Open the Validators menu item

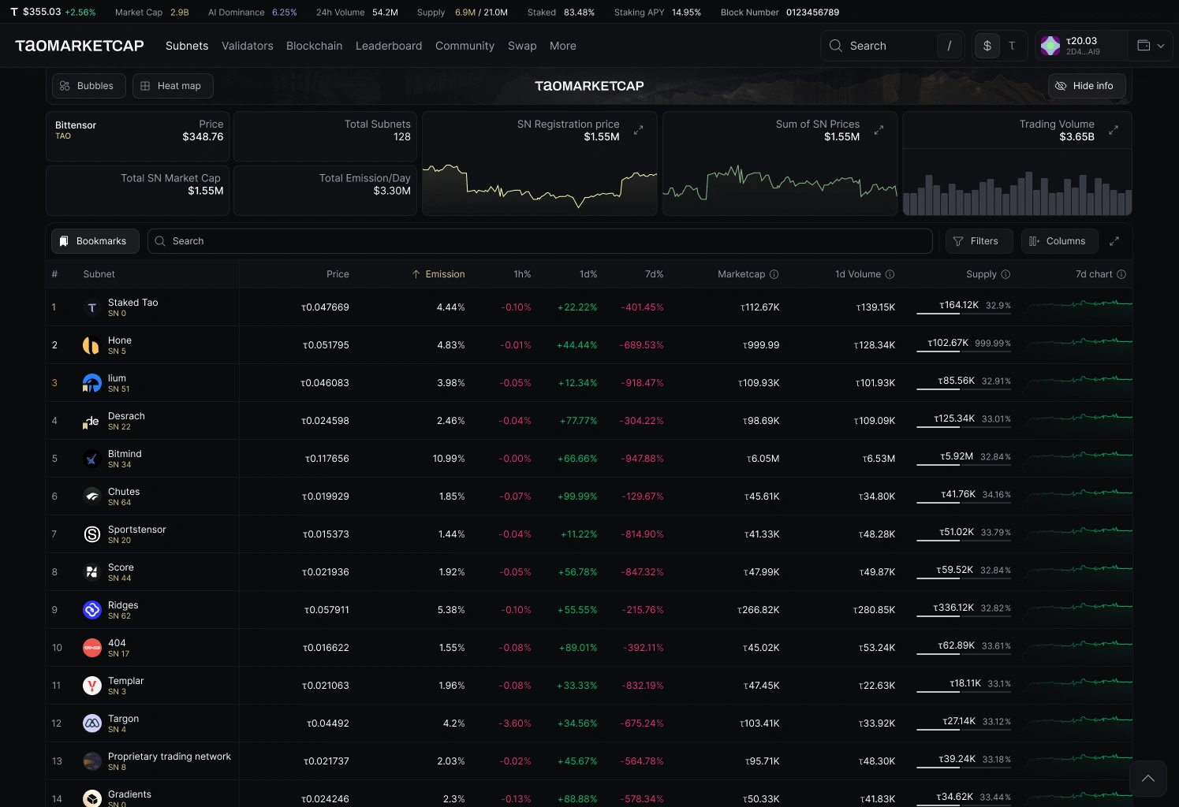(x=248, y=46)
